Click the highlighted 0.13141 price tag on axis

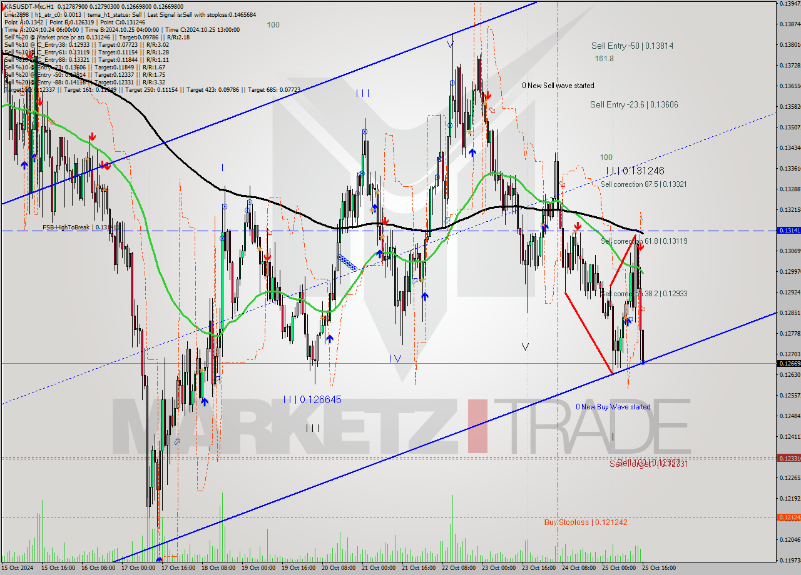click(788, 231)
